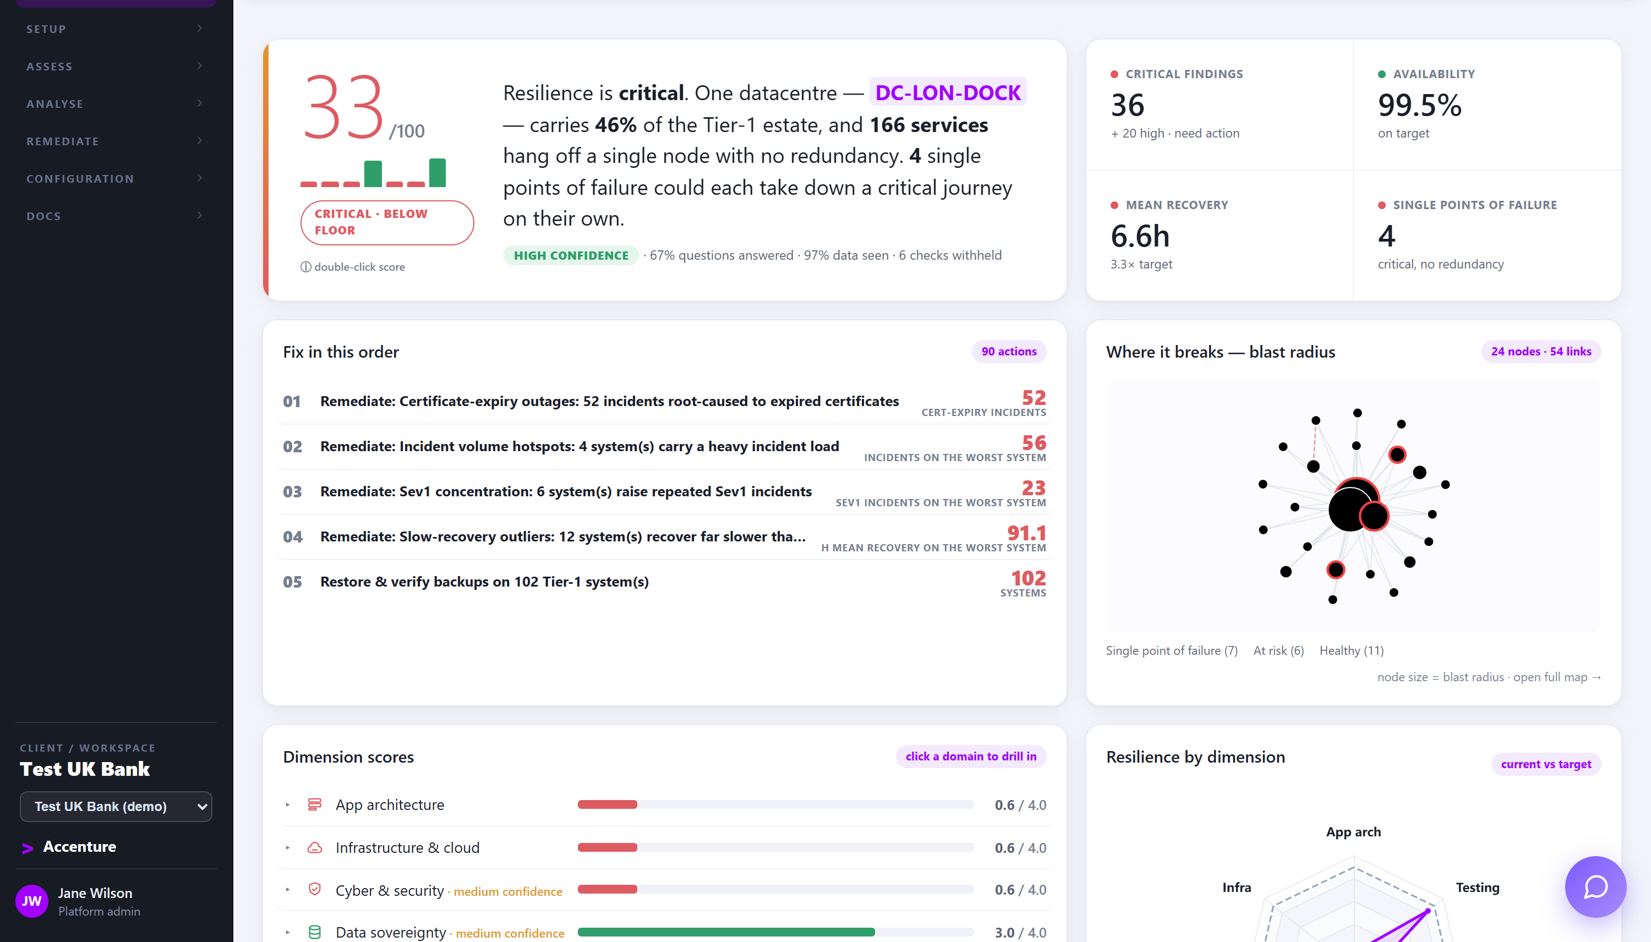The height and width of the screenshot is (942, 1651).
Task: Click the Infrastructure & cloud icon
Action: click(x=314, y=847)
